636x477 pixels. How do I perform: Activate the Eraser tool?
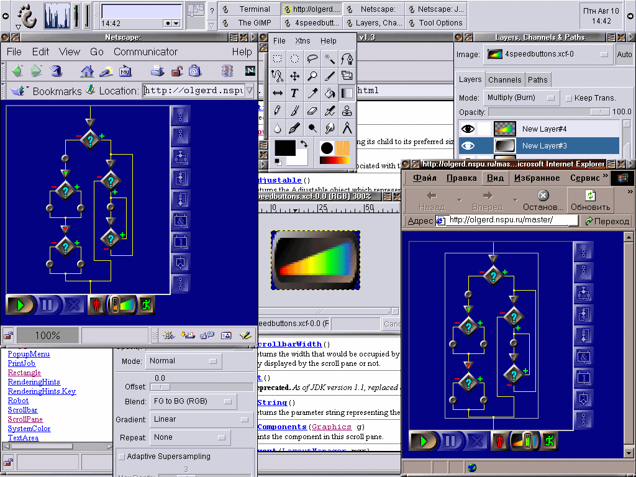(x=312, y=111)
